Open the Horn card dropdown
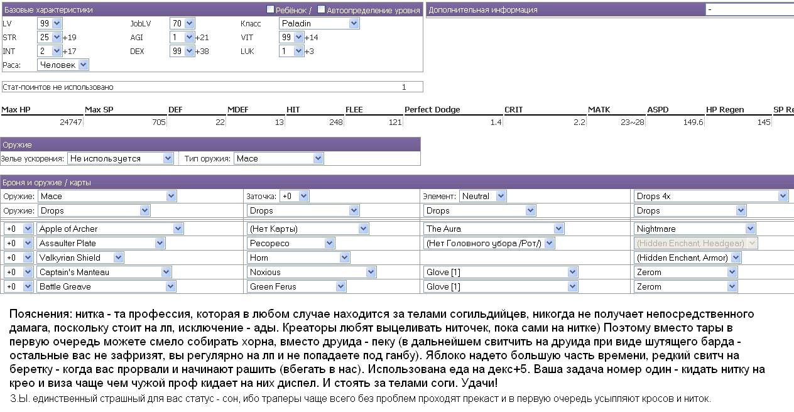Viewport: 794px width, 412px height. 298,257
